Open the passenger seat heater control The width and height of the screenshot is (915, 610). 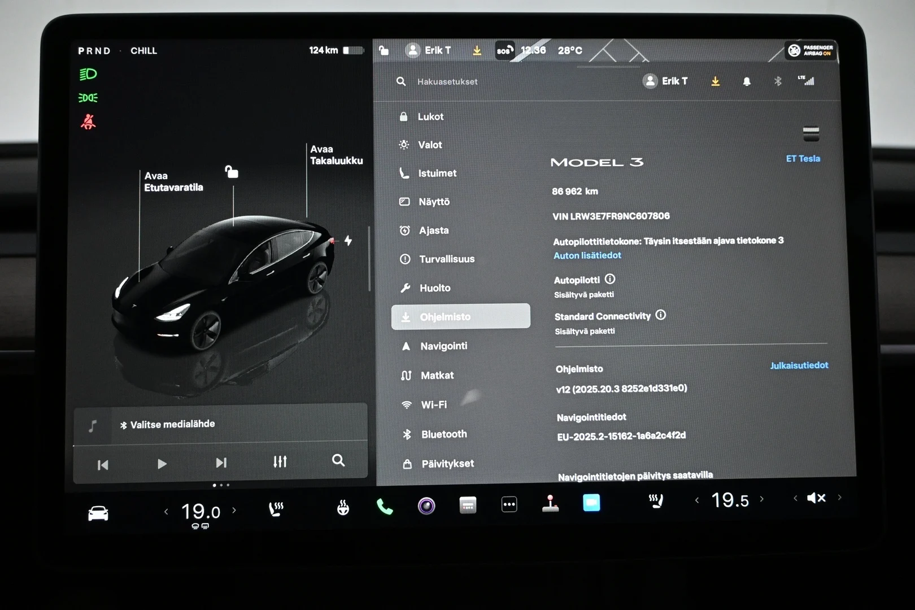[656, 501]
